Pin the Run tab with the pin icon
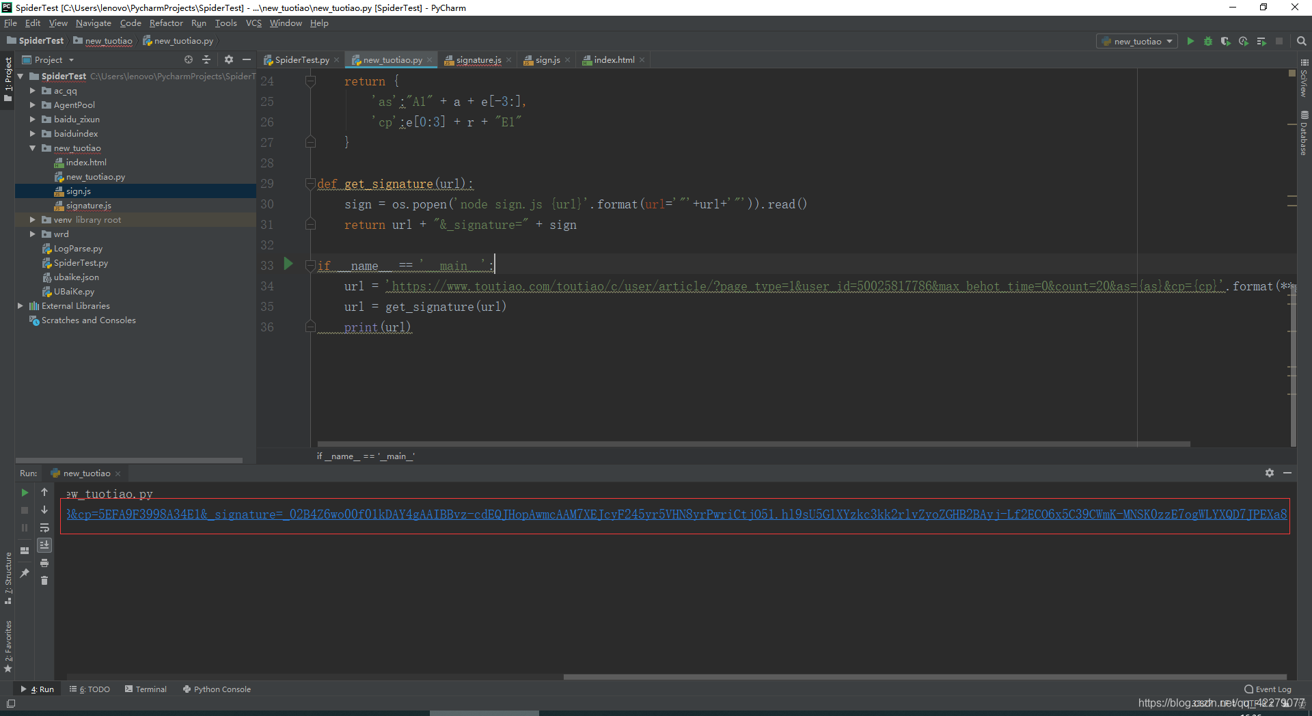The width and height of the screenshot is (1312, 716). click(x=25, y=573)
